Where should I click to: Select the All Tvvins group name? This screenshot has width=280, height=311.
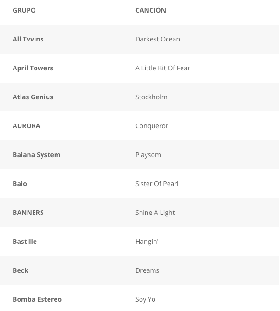[x=28, y=39]
